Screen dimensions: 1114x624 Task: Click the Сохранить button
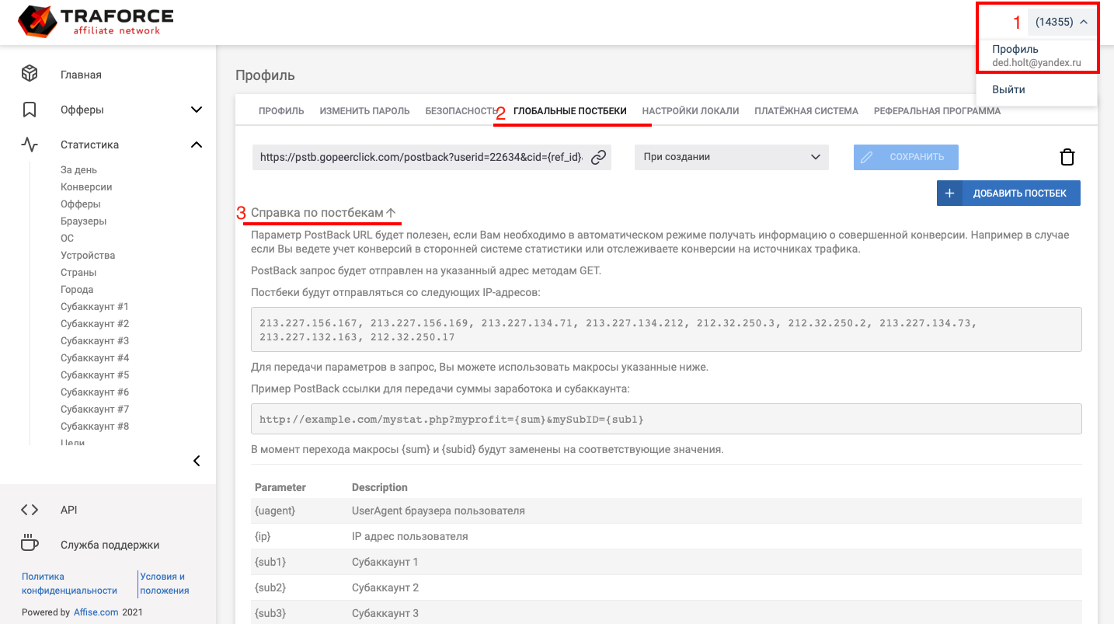pos(906,157)
